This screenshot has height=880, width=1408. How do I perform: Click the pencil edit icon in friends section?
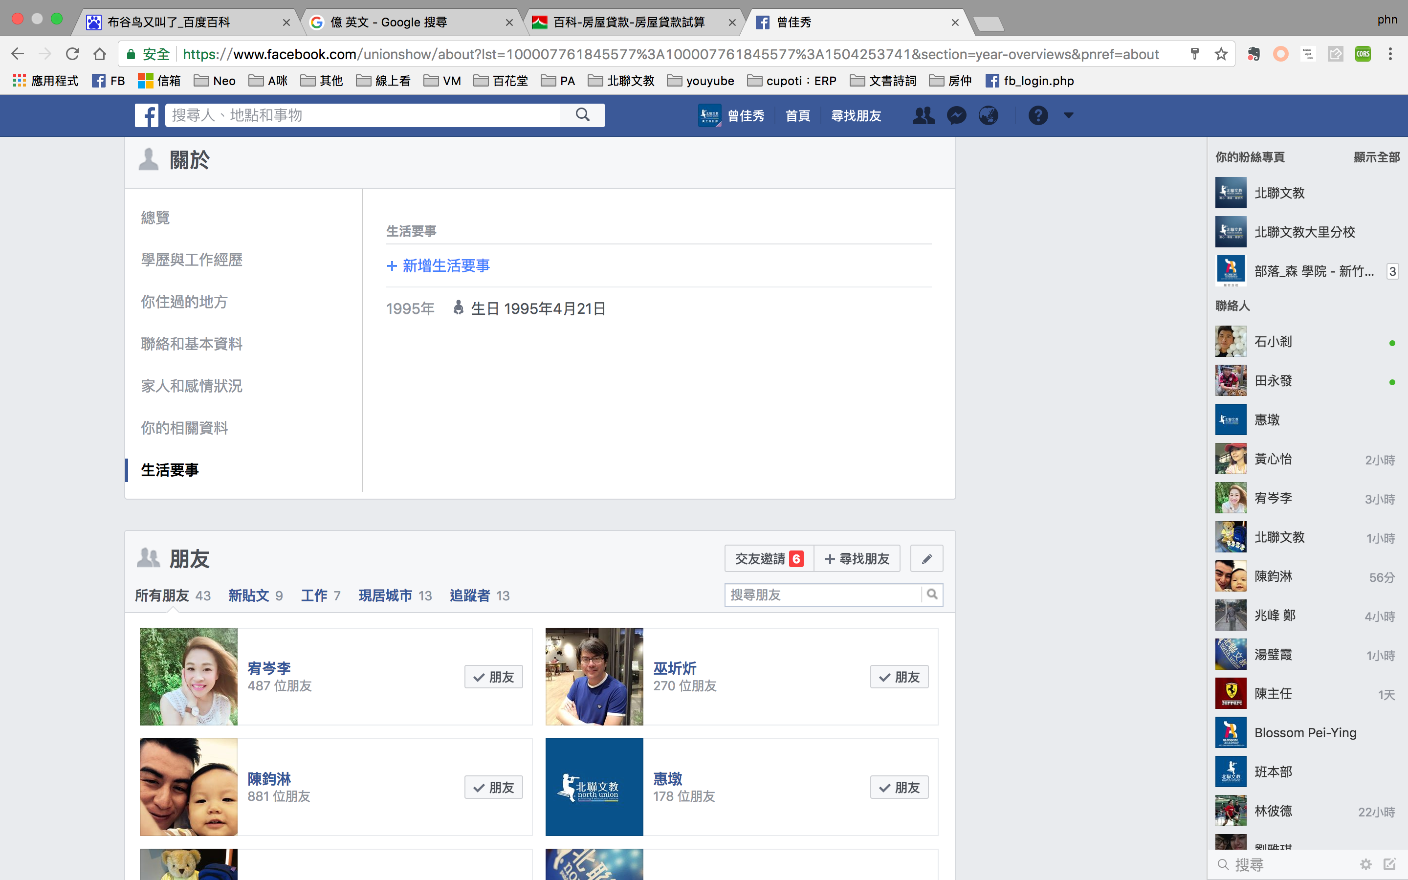(926, 559)
